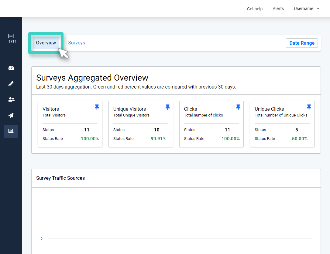This screenshot has width=330, height=254.
Task: Click the Unique Clicks card title
Action: (x=269, y=109)
